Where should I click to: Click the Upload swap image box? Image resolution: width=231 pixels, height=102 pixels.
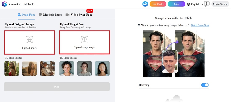pyautogui.click(x=85, y=42)
